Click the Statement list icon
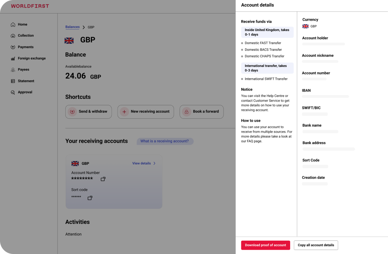The height and width of the screenshot is (254, 388). 13,81
